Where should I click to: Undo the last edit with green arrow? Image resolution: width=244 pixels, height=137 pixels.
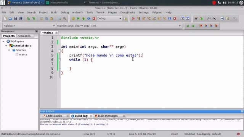pos(28,19)
